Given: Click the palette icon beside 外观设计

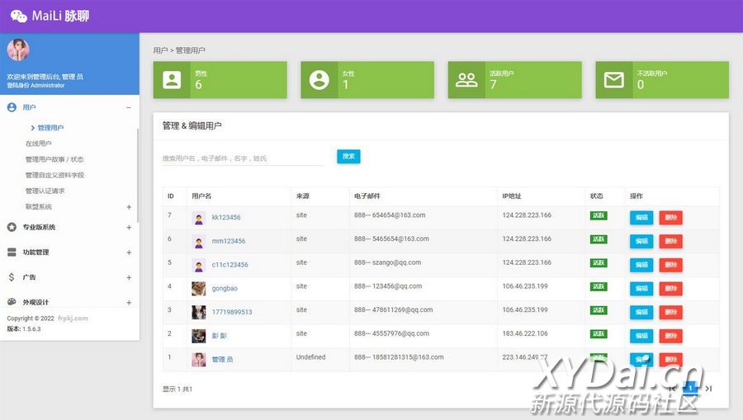Looking at the screenshot, I should pos(12,302).
